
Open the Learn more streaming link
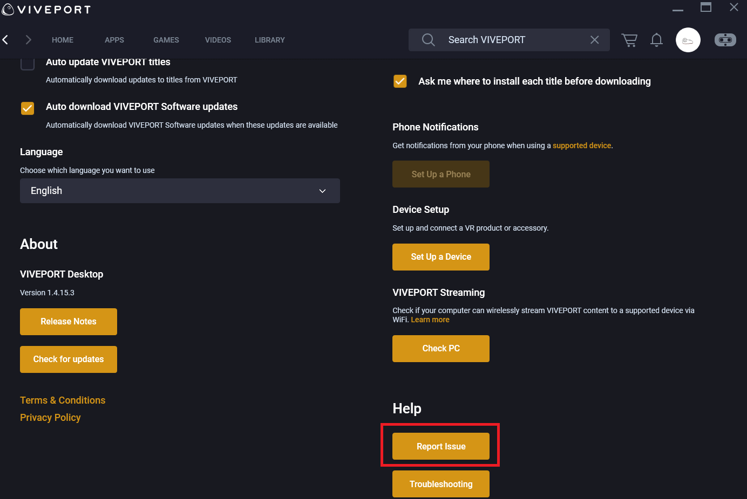pyautogui.click(x=430, y=320)
